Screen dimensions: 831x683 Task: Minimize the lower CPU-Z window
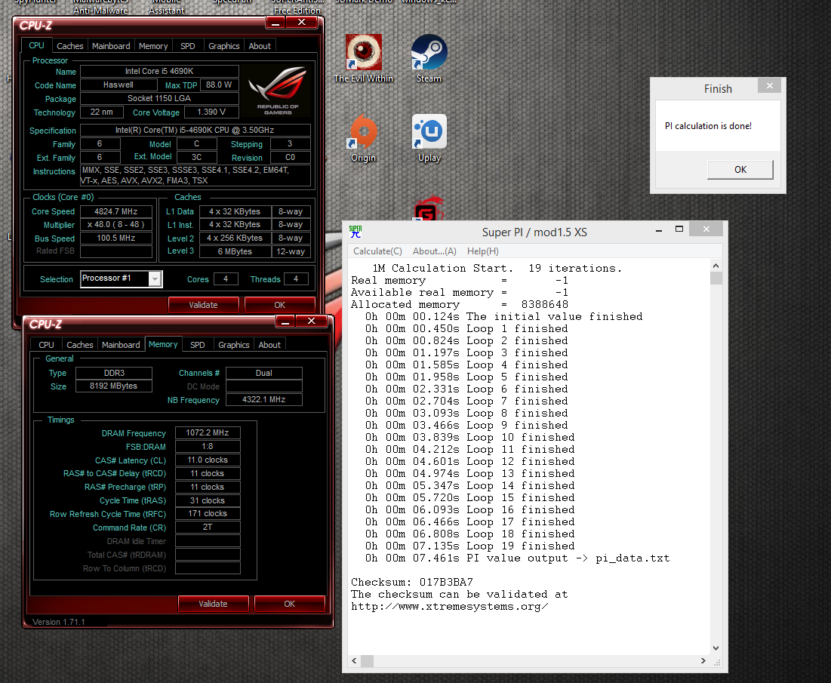click(x=285, y=322)
